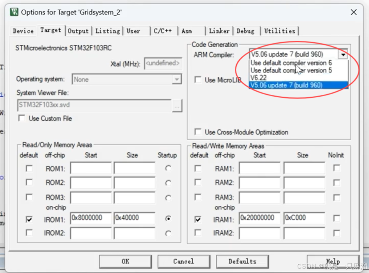Click the ARM Compiler dropdown arrow
The width and height of the screenshot is (369, 273).
pyautogui.click(x=343, y=55)
